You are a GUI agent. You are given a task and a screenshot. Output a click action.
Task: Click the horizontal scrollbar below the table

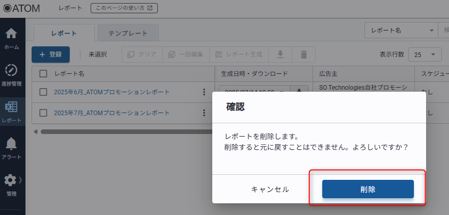(x=122, y=131)
